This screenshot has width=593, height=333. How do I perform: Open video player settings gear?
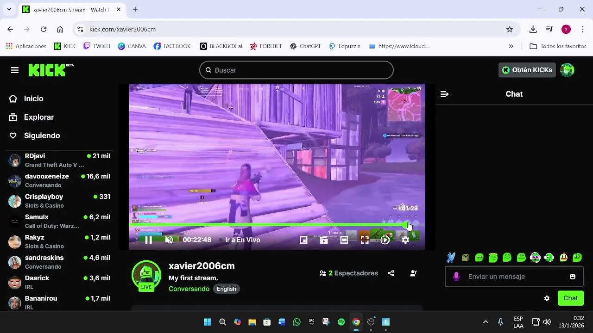(405, 240)
